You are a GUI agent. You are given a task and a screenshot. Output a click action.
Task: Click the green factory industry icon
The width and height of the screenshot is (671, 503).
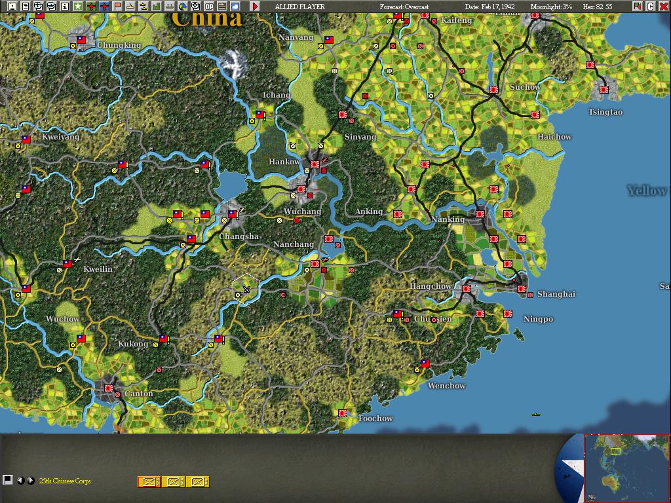156,6
